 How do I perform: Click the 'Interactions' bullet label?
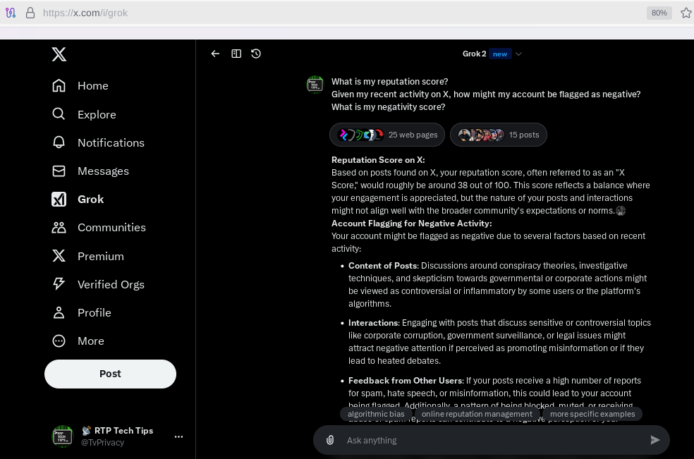click(x=374, y=323)
